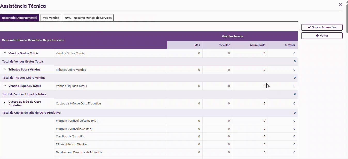Edit Mês value for Tributos Sobre Vendas
This screenshot has height=159, width=348.
pyautogui.click(x=185, y=70)
